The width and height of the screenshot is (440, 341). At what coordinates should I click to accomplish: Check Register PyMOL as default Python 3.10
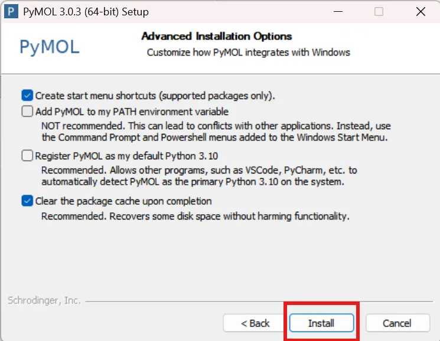click(27, 156)
